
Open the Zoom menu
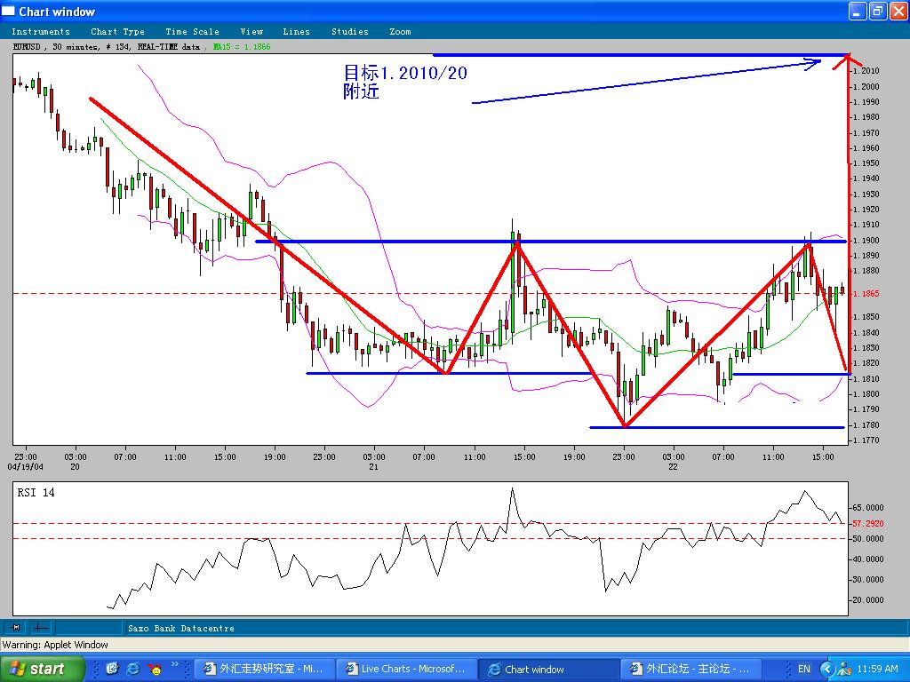pyautogui.click(x=400, y=32)
